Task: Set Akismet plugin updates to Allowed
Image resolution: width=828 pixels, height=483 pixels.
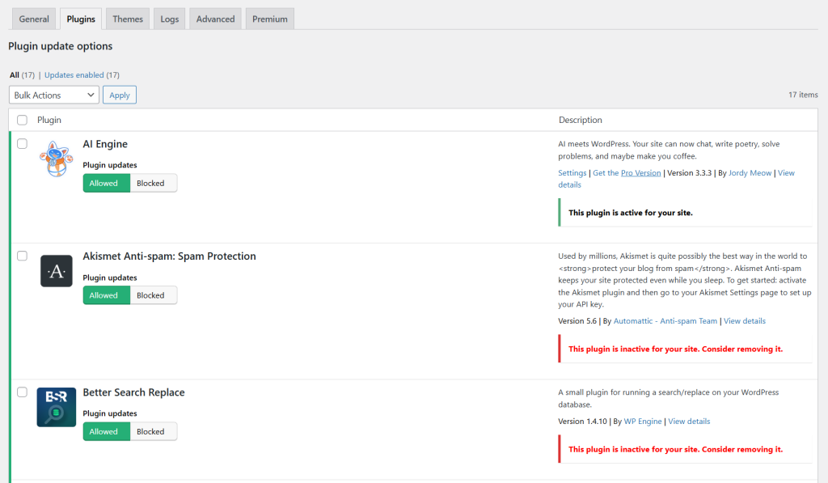Action: pos(106,295)
